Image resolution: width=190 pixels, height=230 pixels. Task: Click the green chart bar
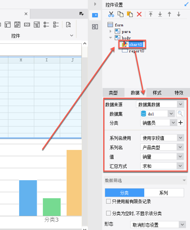coord(52,207)
